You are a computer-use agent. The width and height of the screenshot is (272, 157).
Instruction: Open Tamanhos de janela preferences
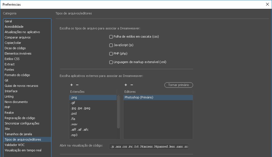pos(27,134)
